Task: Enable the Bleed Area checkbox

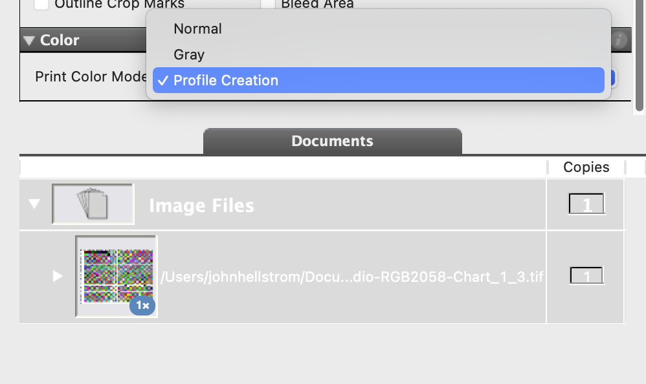Action: (268, 3)
